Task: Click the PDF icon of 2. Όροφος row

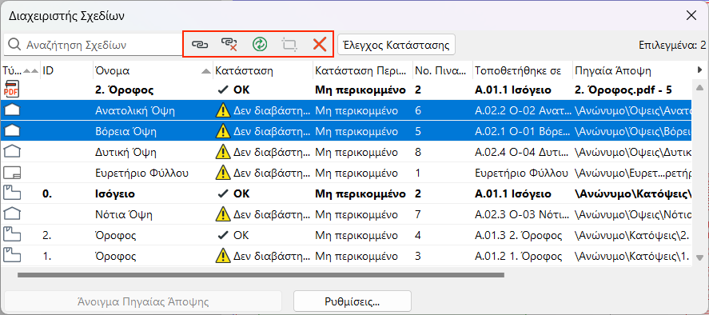Action: tap(12, 90)
